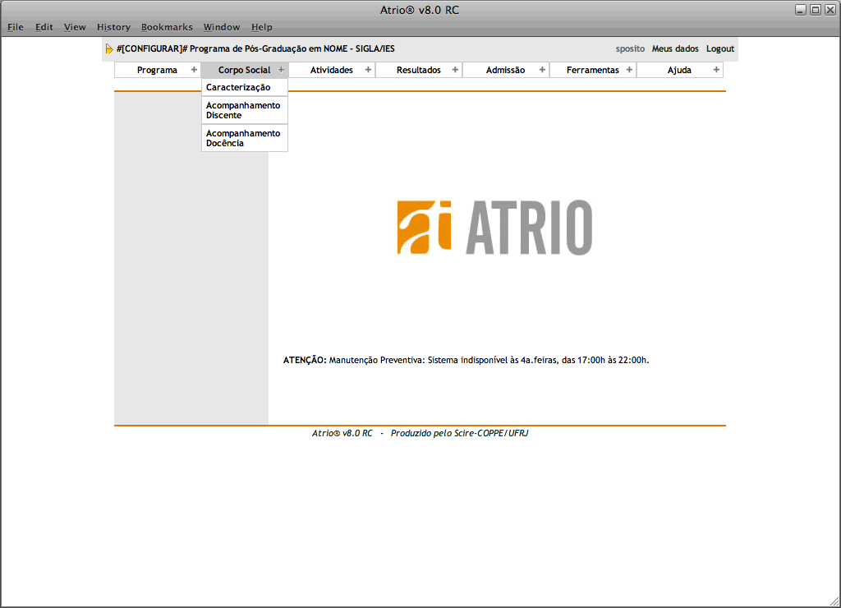Expand the plus icon next to Programa

[x=194, y=70]
